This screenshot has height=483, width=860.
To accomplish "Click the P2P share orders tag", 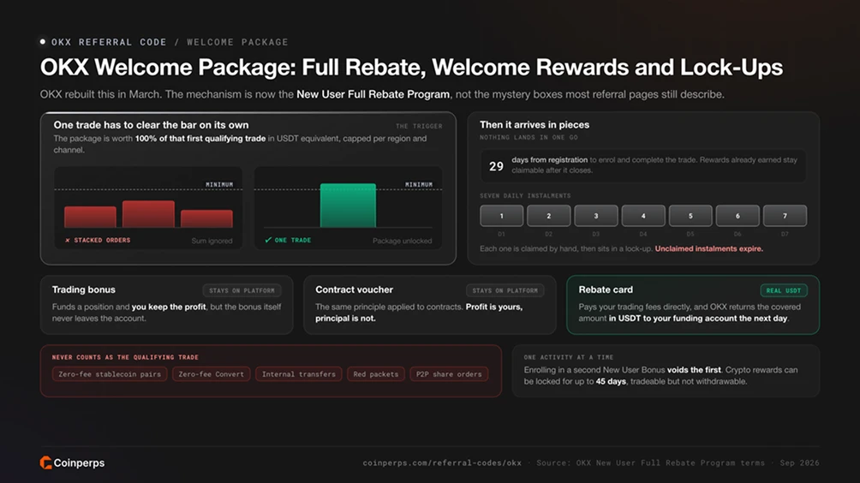I will tap(449, 374).
